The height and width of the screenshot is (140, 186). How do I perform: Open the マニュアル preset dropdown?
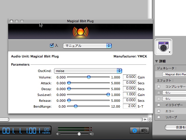click(x=87, y=45)
